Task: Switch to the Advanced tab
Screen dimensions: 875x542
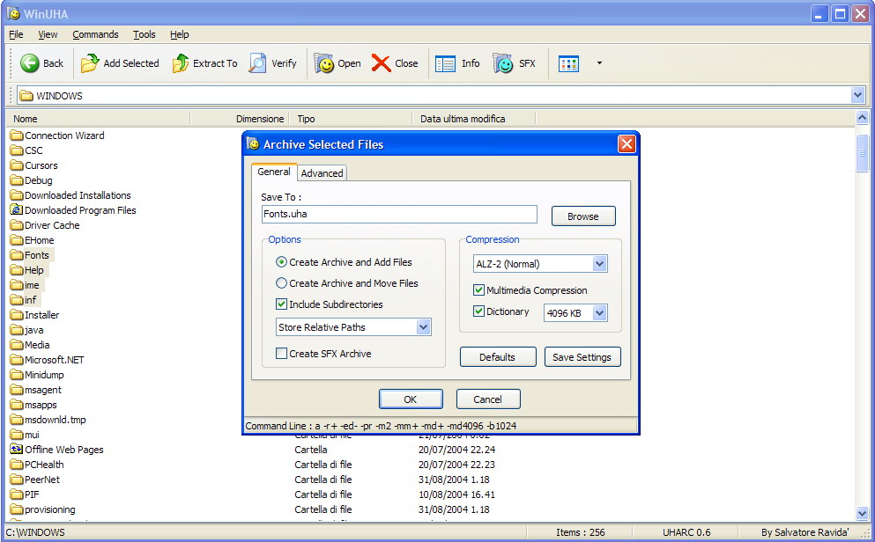Action: point(322,173)
